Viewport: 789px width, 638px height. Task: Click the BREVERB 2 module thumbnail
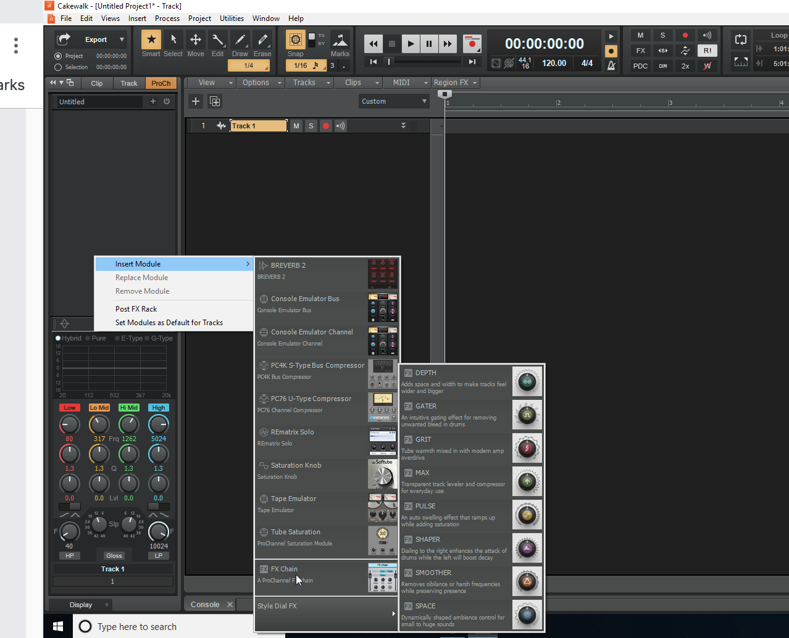(x=383, y=274)
